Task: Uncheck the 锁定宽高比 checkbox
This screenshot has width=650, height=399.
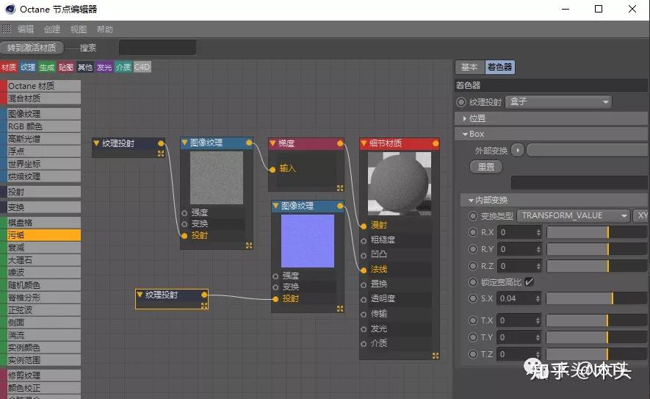Action: tap(529, 282)
